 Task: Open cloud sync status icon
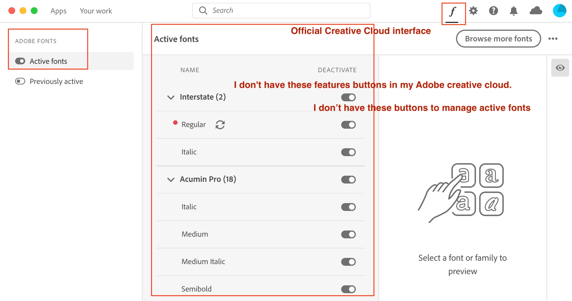536,11
